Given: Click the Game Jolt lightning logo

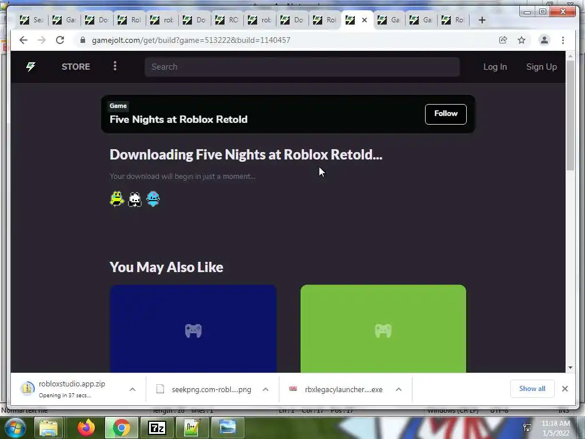Looking at the screenshot, I should pyautogui.click(x=31, y=67).
